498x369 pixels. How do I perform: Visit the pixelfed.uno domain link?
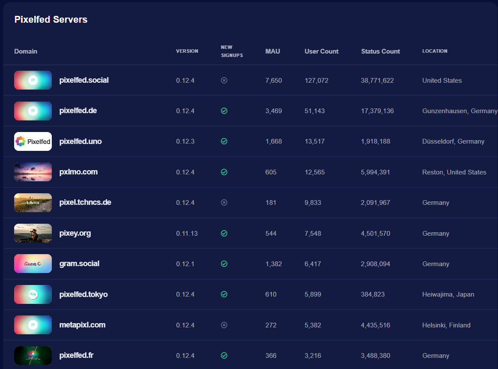coord(81,141)
